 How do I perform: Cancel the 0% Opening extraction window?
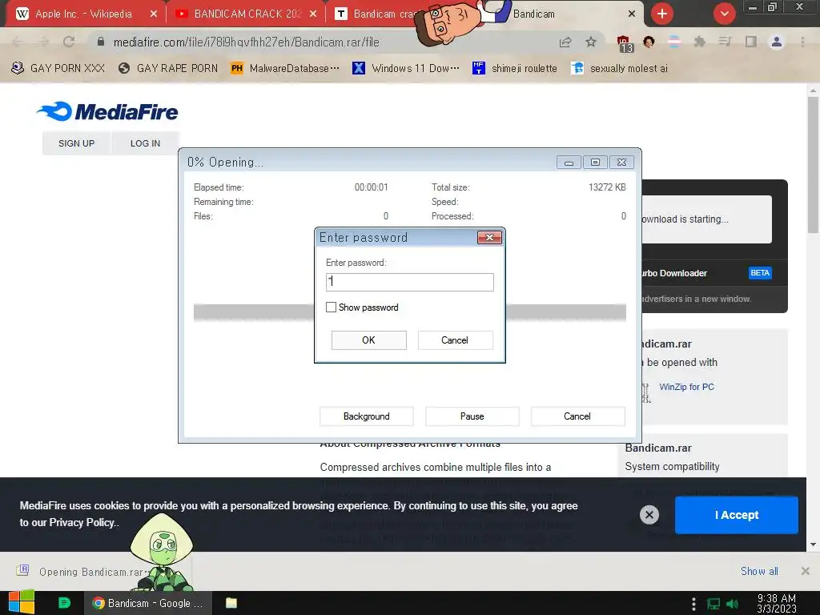click(577, 416)
